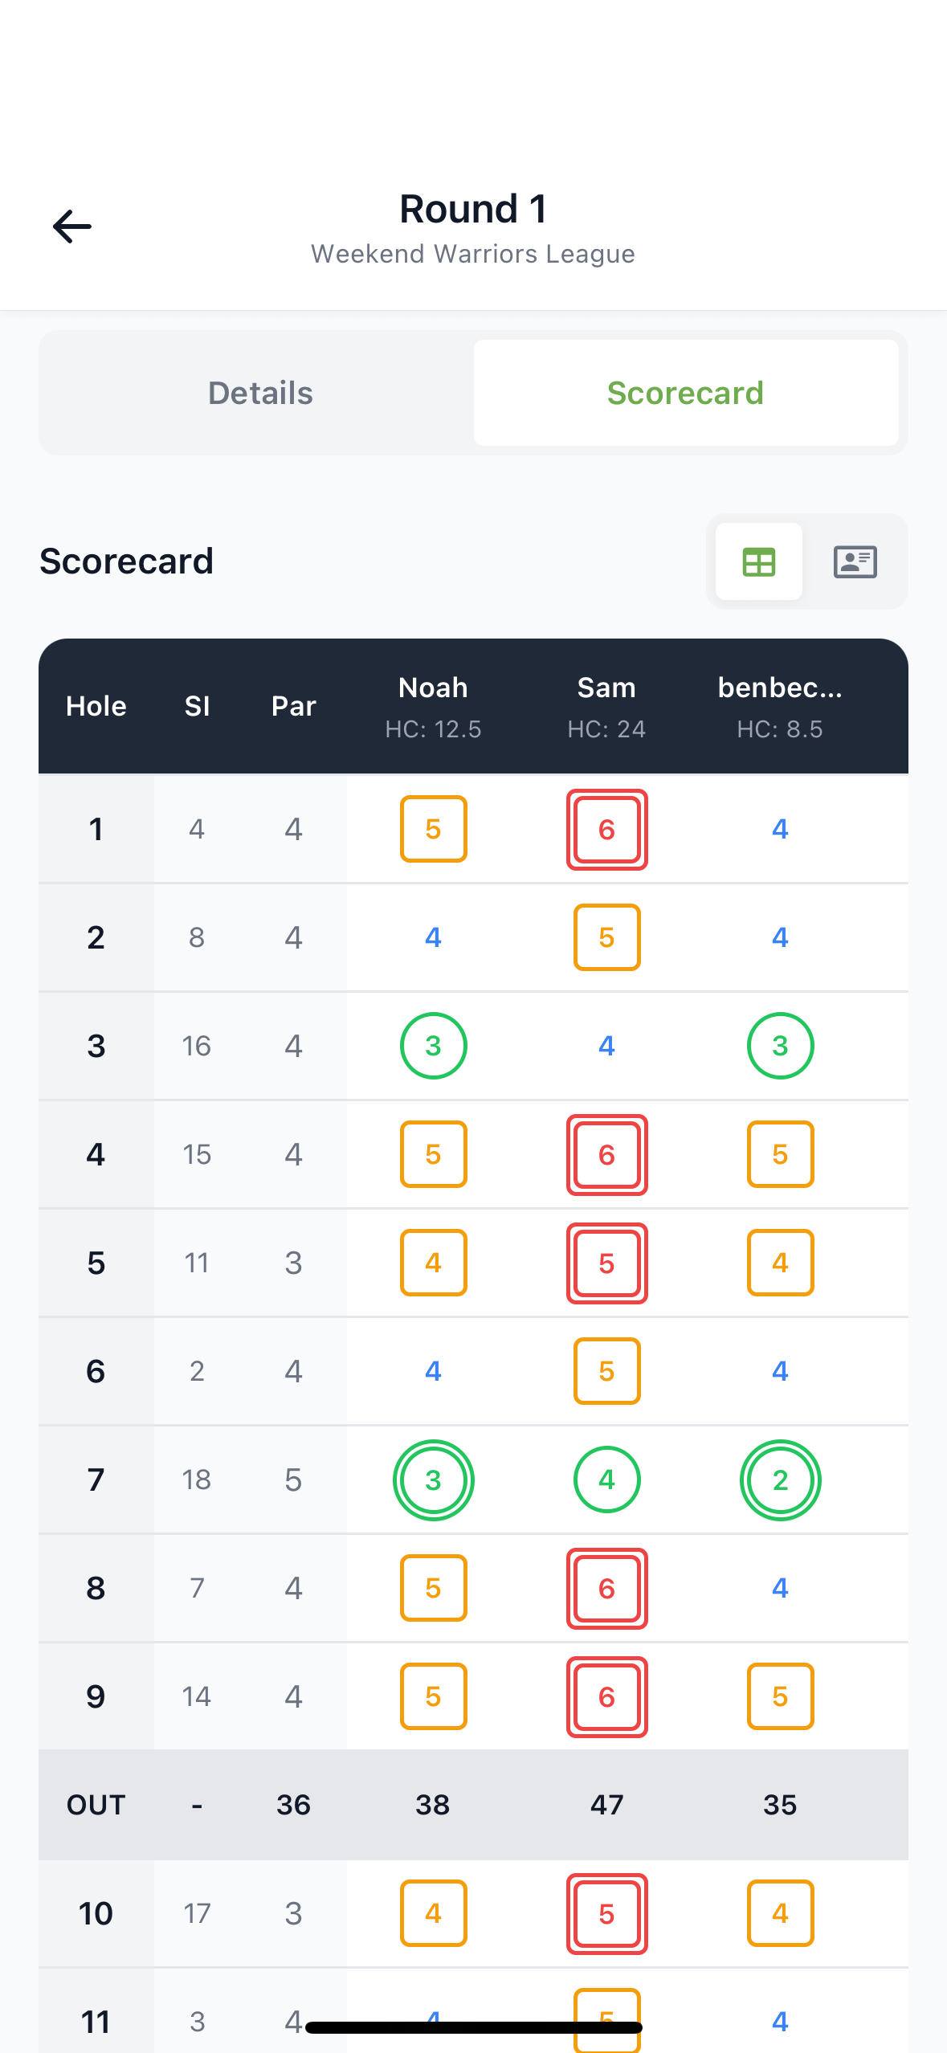Image resolution: width=947 pixels, height=2053 pixels.
Task: Click benbec's birdie circle on hole 3
Action: pyautogui.click(x=780, y=1045)
